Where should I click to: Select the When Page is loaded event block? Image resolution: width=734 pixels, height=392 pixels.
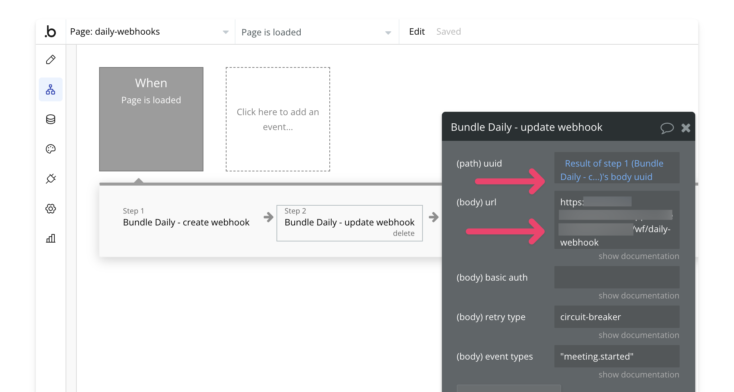pyautogui.click(x=151, y=119)
